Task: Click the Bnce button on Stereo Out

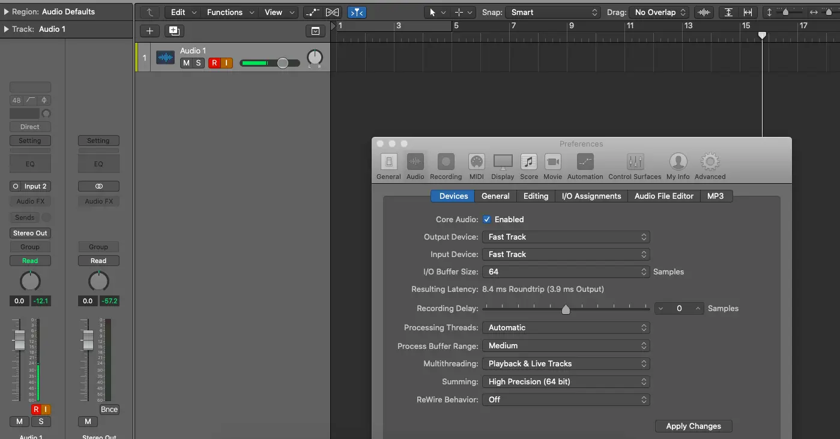Action: (x=109, y=410)
